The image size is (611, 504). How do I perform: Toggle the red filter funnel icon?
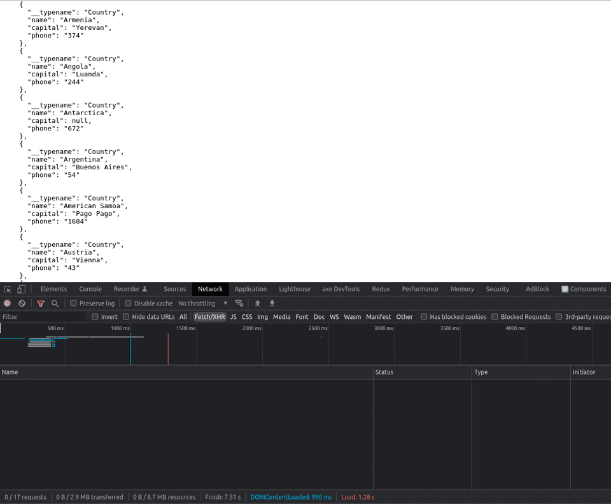[x=41, y=304]
